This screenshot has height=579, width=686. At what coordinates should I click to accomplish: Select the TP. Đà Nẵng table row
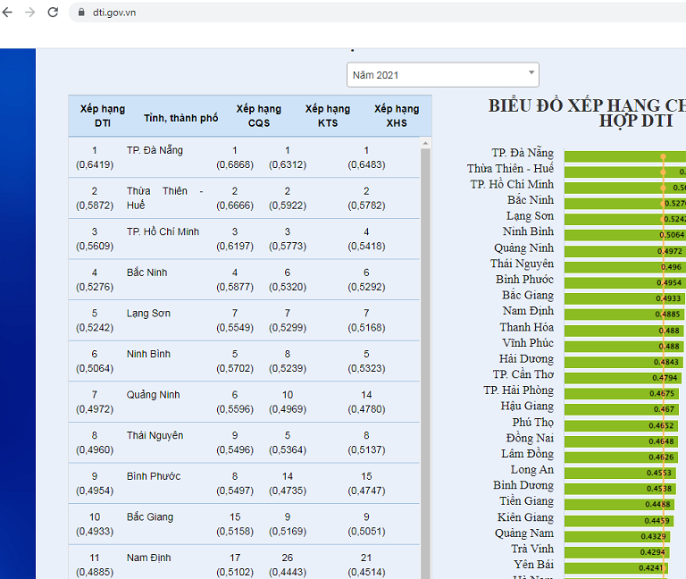243,157
